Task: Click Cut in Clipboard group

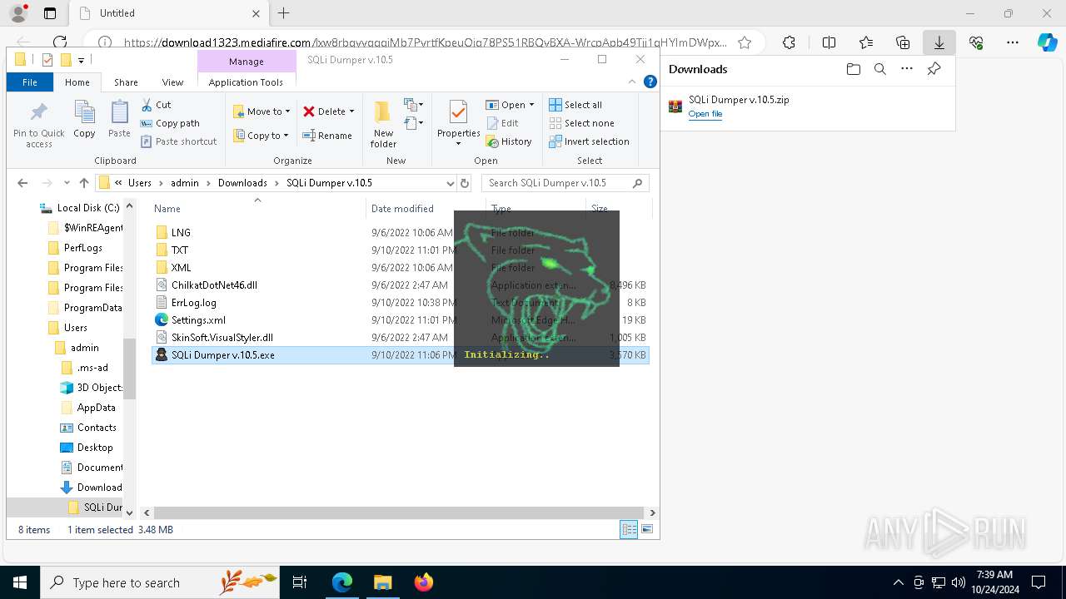Action: [156, 105]
